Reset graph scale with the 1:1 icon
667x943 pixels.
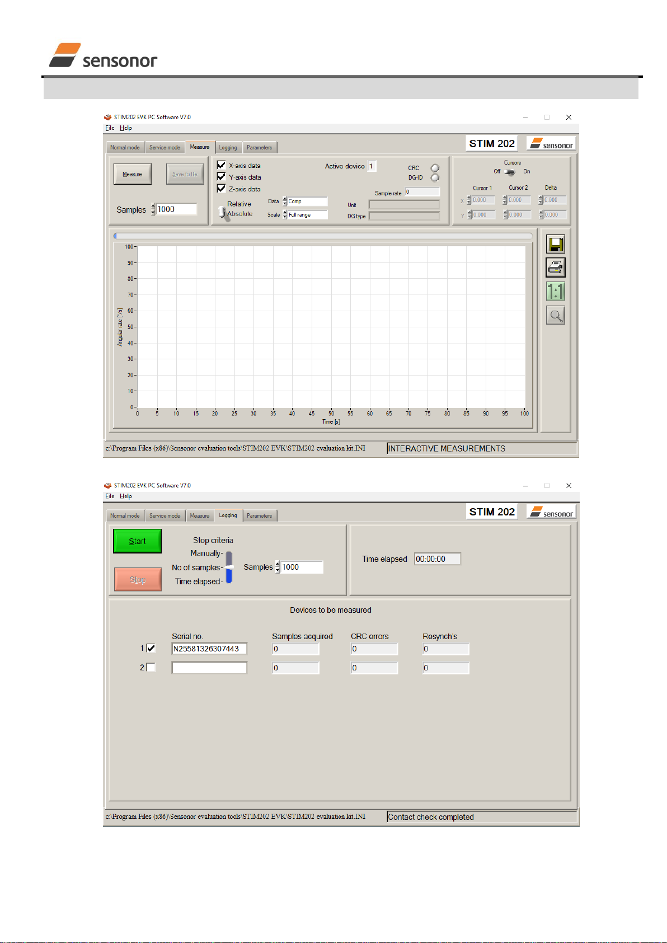click(556, 292)
